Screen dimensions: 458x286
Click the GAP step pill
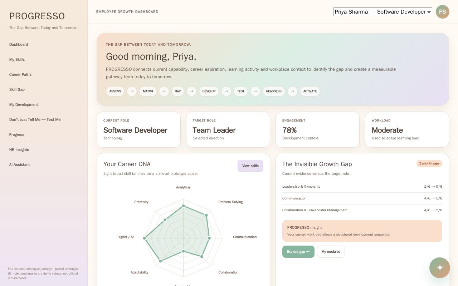[x=178, y=91]
